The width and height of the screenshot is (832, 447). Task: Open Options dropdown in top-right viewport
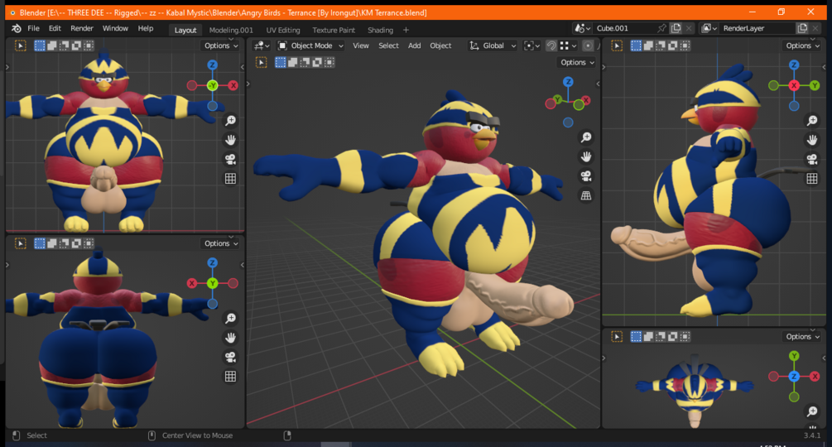[x=802, y=46]
